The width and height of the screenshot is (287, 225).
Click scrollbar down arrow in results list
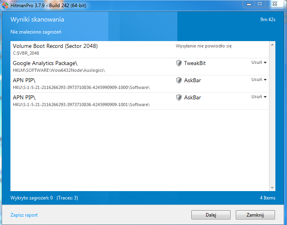tap(272, 188)
